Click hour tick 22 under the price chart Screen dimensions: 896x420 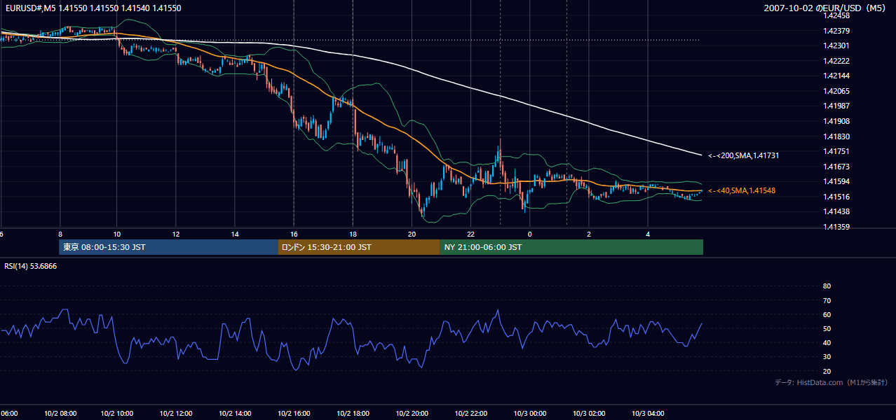tap(471, 234)
